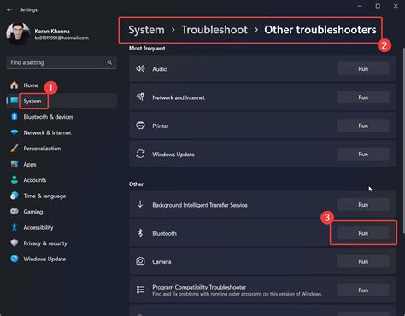Run the Windows Update troubleshooter
405x316 pixels.
(x=363, y=155)
